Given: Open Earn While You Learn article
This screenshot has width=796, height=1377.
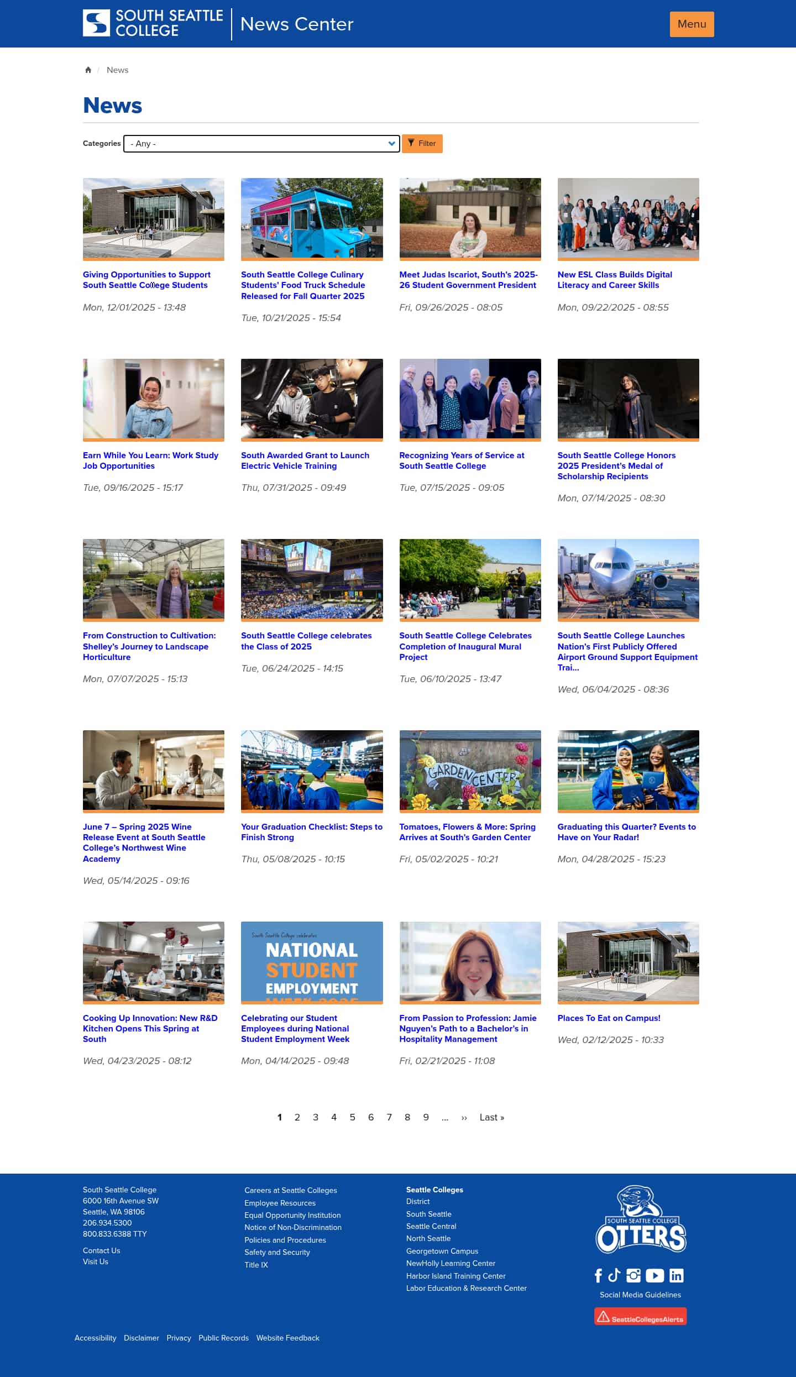Looking at the screenshot, I should (x=150, y=460).
